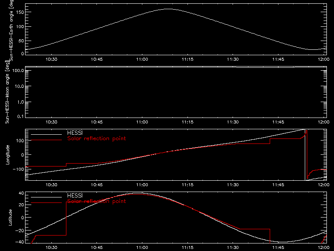This screenshot has width=334, height=251.
Task: Click the 'Sun-HESSI-Earth angle [deg]' axis title
Action: pyautogui.click(x=12, y=31)
